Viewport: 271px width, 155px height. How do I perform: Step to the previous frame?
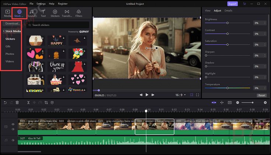point(141,95)
